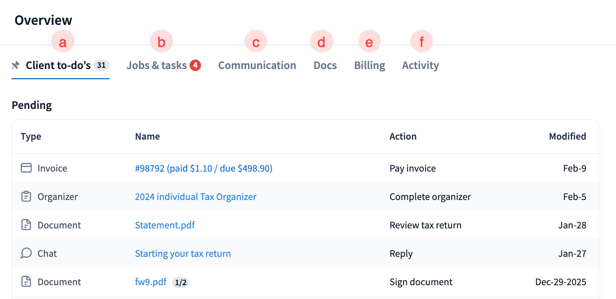616x299 pixels.
Task: View the Activity tab
Action: tap(420, 65)
